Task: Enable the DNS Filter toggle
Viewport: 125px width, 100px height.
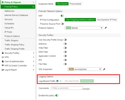Action: pos(65,52)
